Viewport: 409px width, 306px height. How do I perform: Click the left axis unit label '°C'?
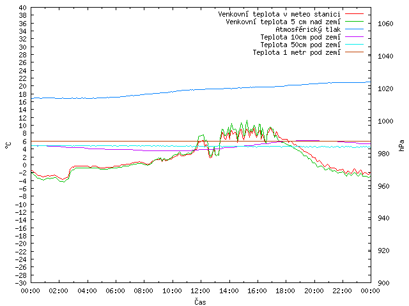pyautogui.click(x=8, y=145)
